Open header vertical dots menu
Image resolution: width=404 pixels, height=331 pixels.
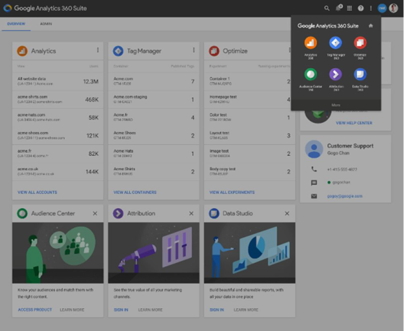point(371,8)
